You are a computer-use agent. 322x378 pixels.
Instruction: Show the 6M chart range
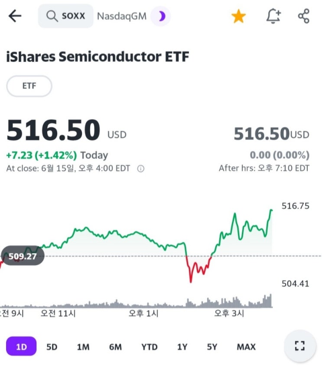pos(115,347)
